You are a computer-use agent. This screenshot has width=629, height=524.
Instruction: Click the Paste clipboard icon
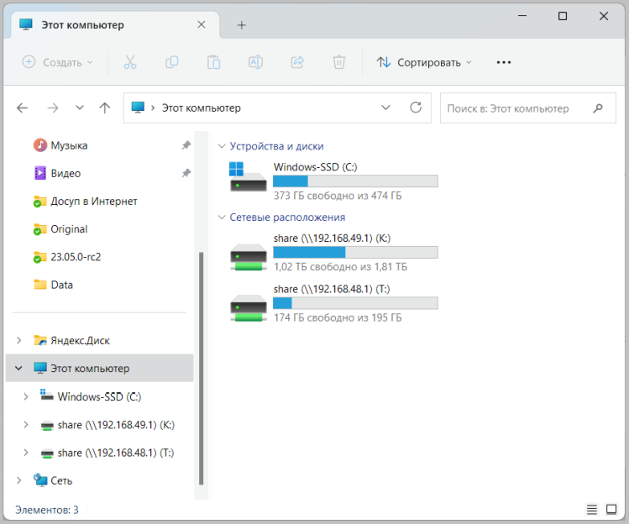214,62
